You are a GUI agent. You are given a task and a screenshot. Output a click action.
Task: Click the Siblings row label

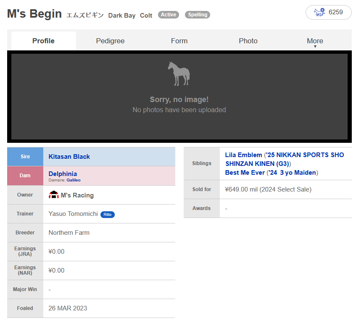click(x=202, y=163)
